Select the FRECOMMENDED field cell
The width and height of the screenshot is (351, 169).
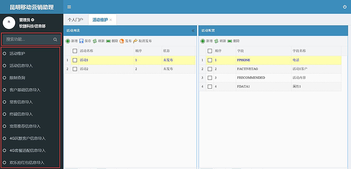point(264,78)
